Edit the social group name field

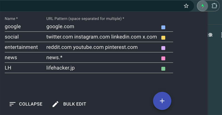click(x=24, y=37)
